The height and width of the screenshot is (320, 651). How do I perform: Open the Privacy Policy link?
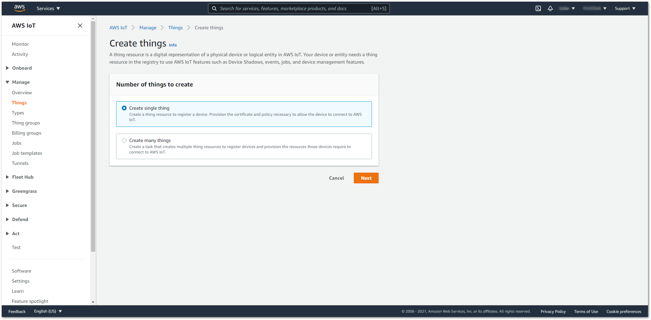click(553, 311)
